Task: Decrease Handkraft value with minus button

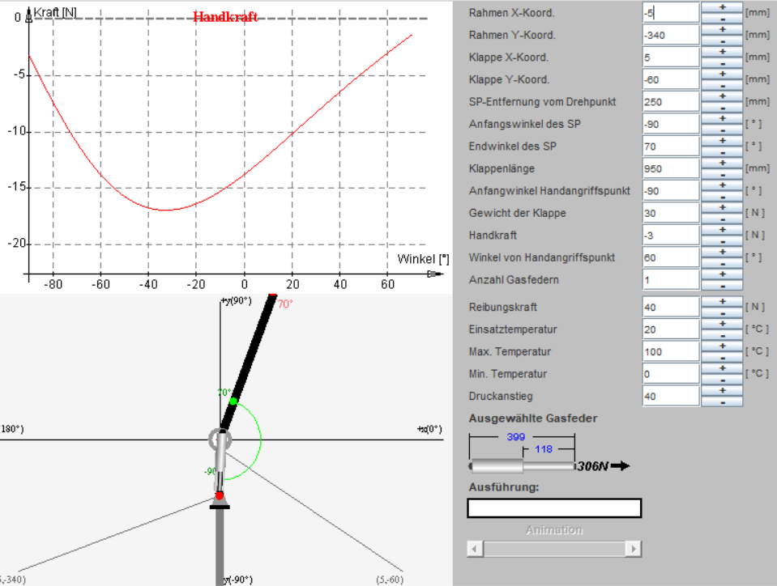Action: pyautogui.click(x=721, y=240)
